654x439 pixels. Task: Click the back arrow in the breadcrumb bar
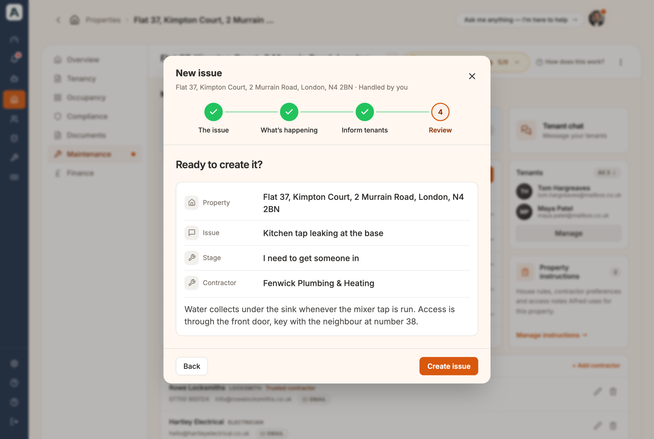click(x=59, y=20)
